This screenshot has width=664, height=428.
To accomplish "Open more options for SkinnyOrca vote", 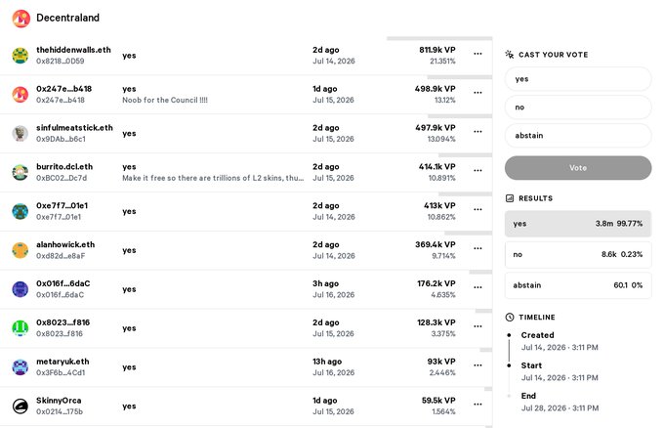I will [477, 405].
